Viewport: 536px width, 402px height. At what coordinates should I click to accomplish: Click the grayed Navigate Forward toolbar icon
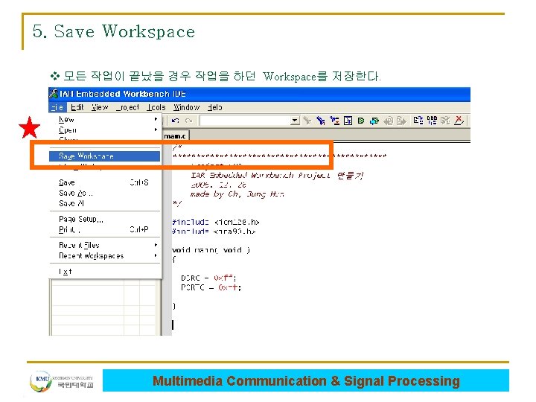pyautogui.click(x=402, y=121)
